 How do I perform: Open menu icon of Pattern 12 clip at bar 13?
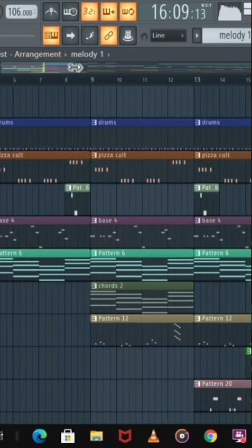[197, 319]
